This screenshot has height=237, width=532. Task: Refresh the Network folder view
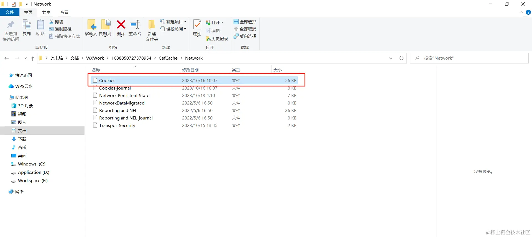pos(401,58)
